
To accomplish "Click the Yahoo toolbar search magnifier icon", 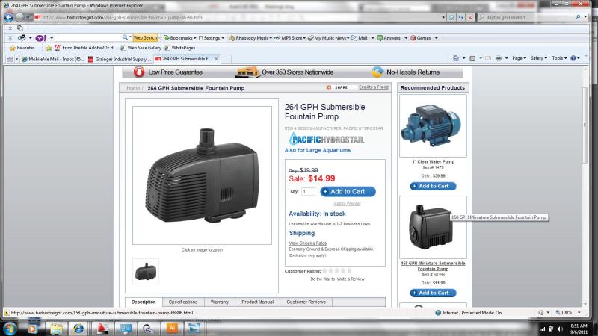I will tap(125, 38).
